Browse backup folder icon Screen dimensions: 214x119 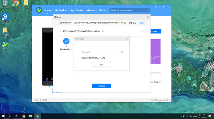tap(131, 23)
